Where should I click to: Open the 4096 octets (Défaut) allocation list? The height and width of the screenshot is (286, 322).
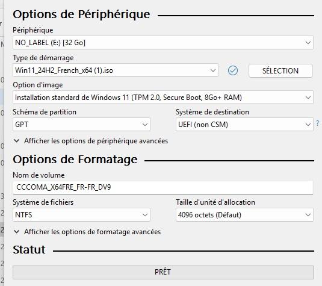[244, 215]
